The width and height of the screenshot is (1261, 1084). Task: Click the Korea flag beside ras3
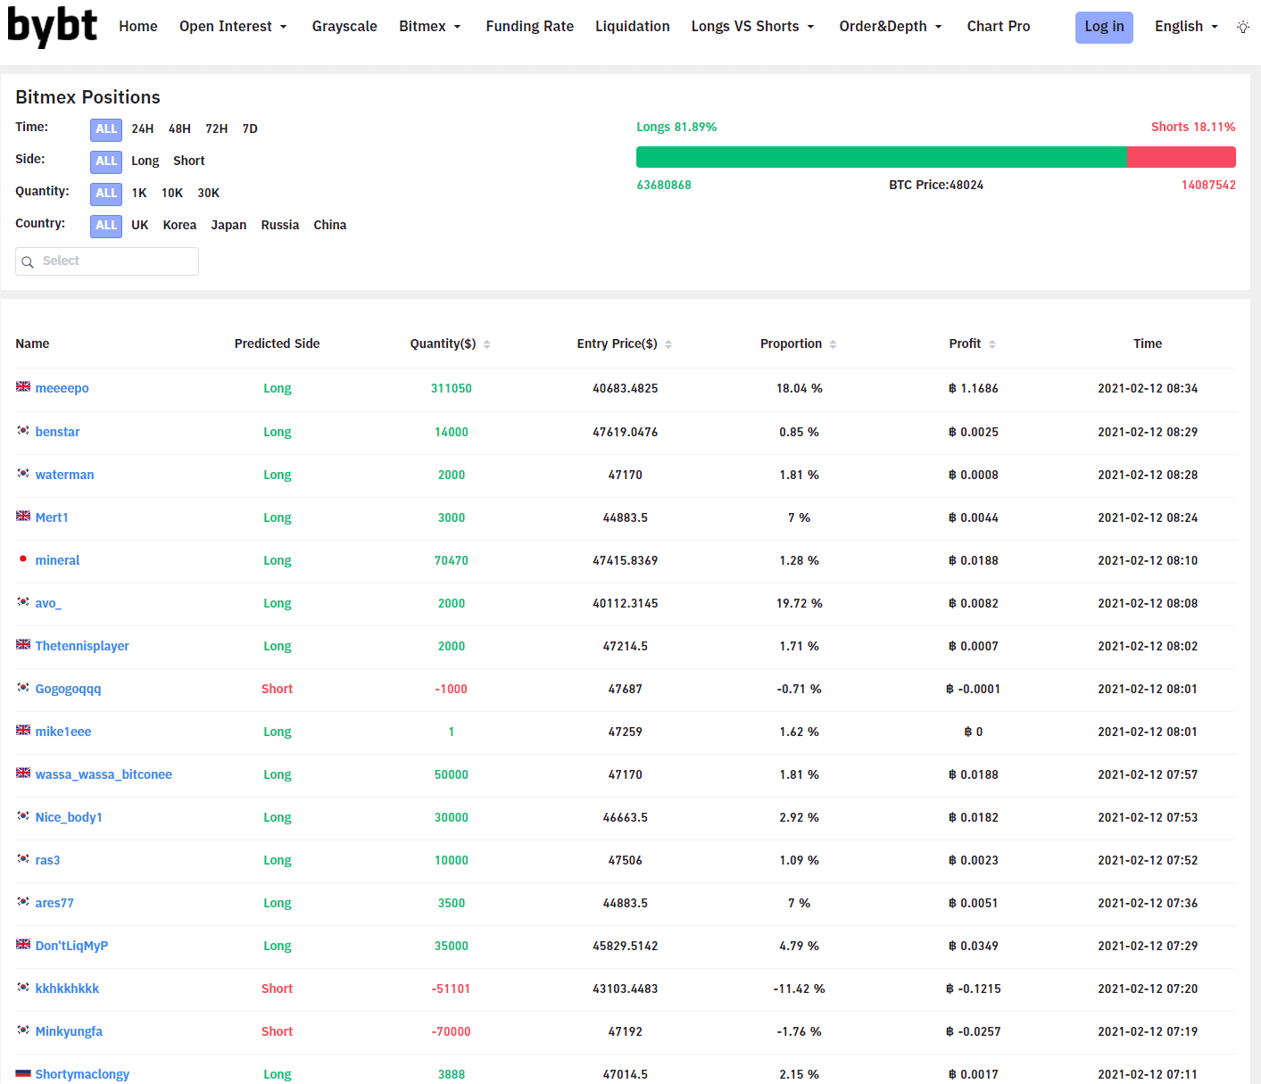pos(23,858)
